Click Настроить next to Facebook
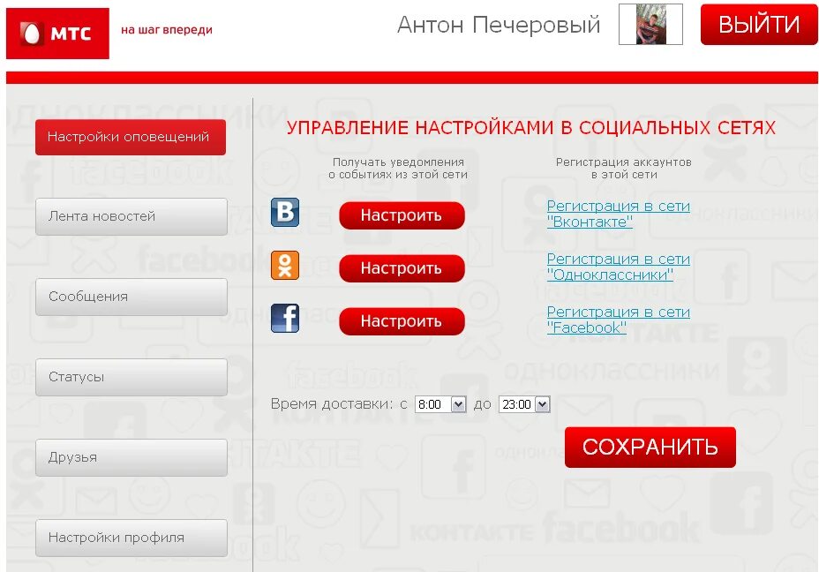Viewport: 819px width, 572px height. 402,320
